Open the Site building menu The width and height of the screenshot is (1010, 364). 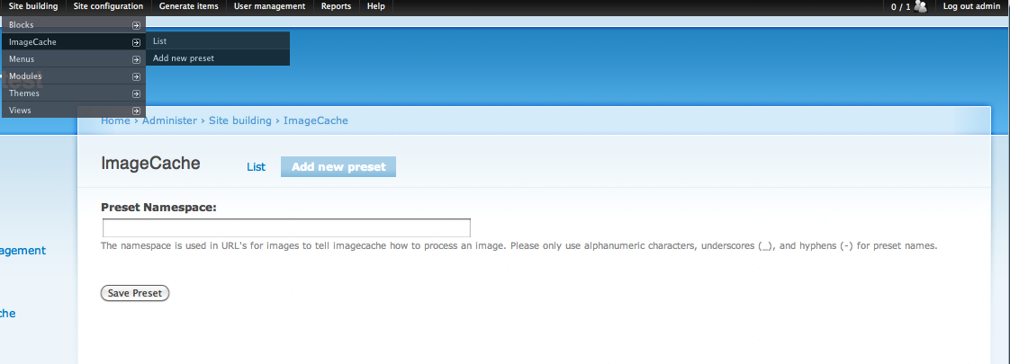click(32, 6)
